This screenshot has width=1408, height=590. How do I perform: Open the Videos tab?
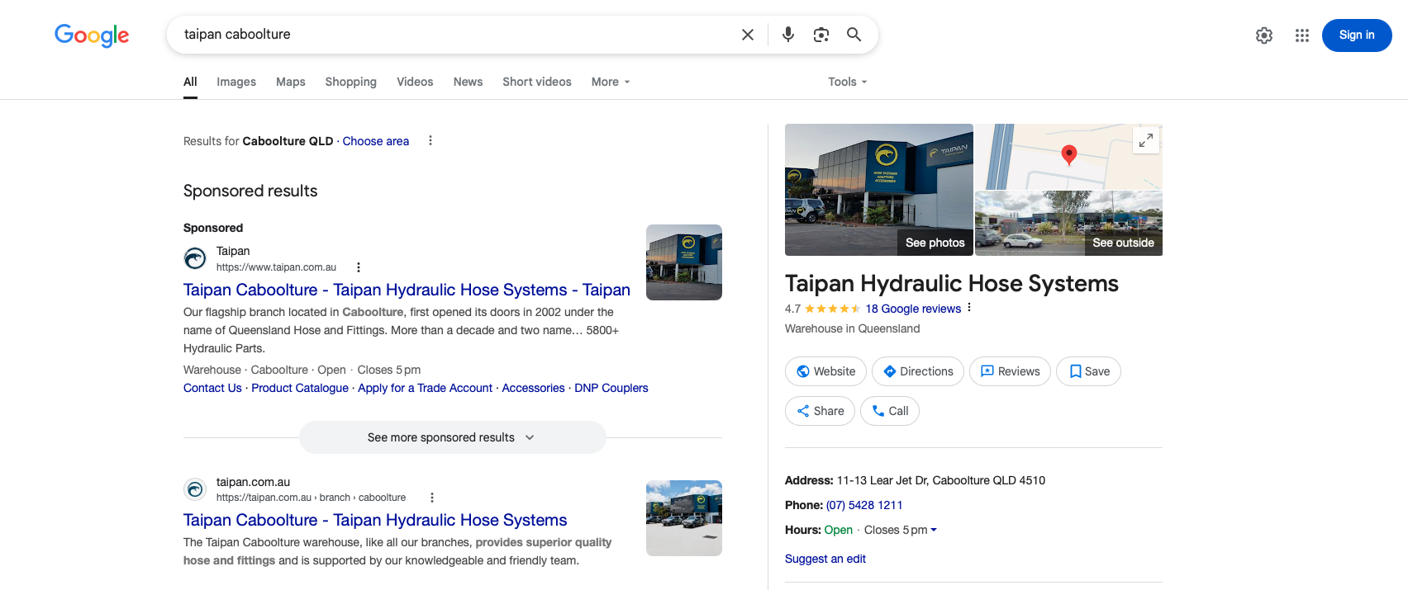415,82
